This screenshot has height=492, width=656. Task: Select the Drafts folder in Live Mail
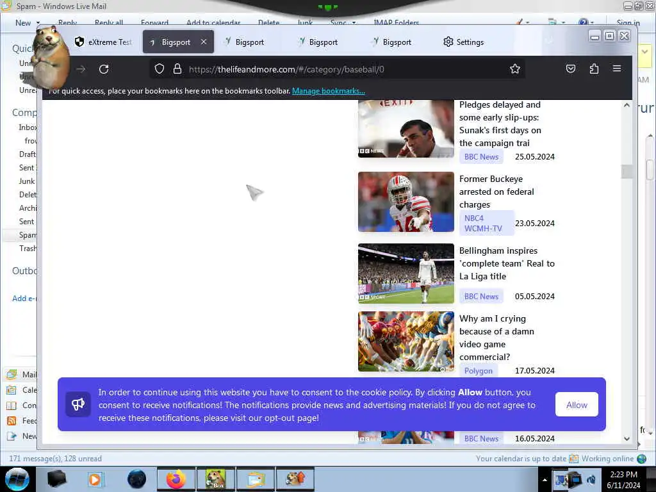click(28, 154)
